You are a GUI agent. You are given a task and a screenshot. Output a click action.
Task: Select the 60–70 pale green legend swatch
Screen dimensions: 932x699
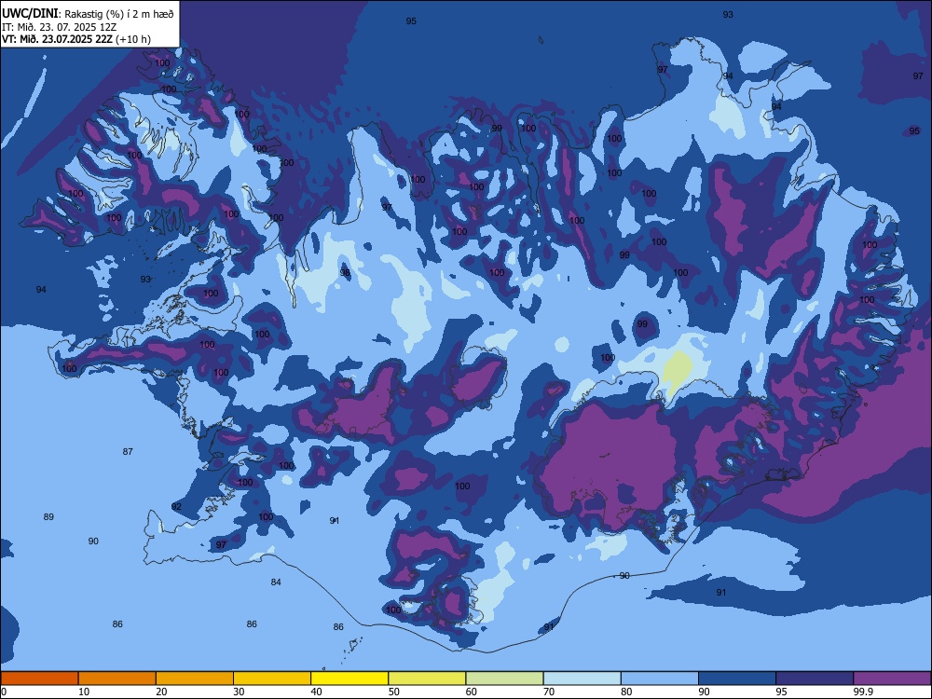[504, 678]
